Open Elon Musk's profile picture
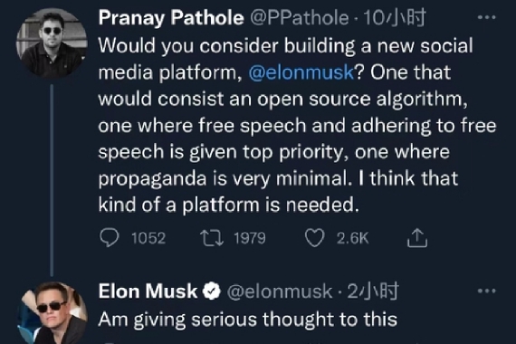This screenshot has height=344, width=516. (x=53, y=312)
